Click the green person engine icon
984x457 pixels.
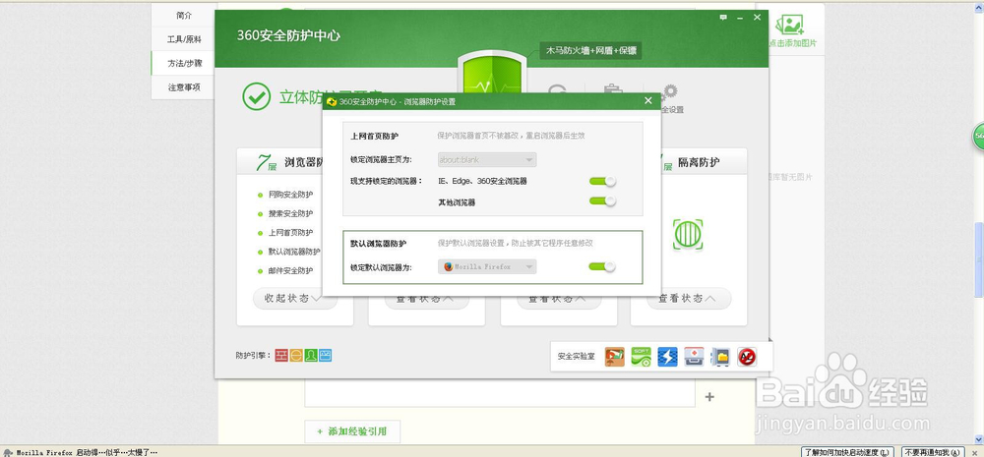[x=311, y=356]
